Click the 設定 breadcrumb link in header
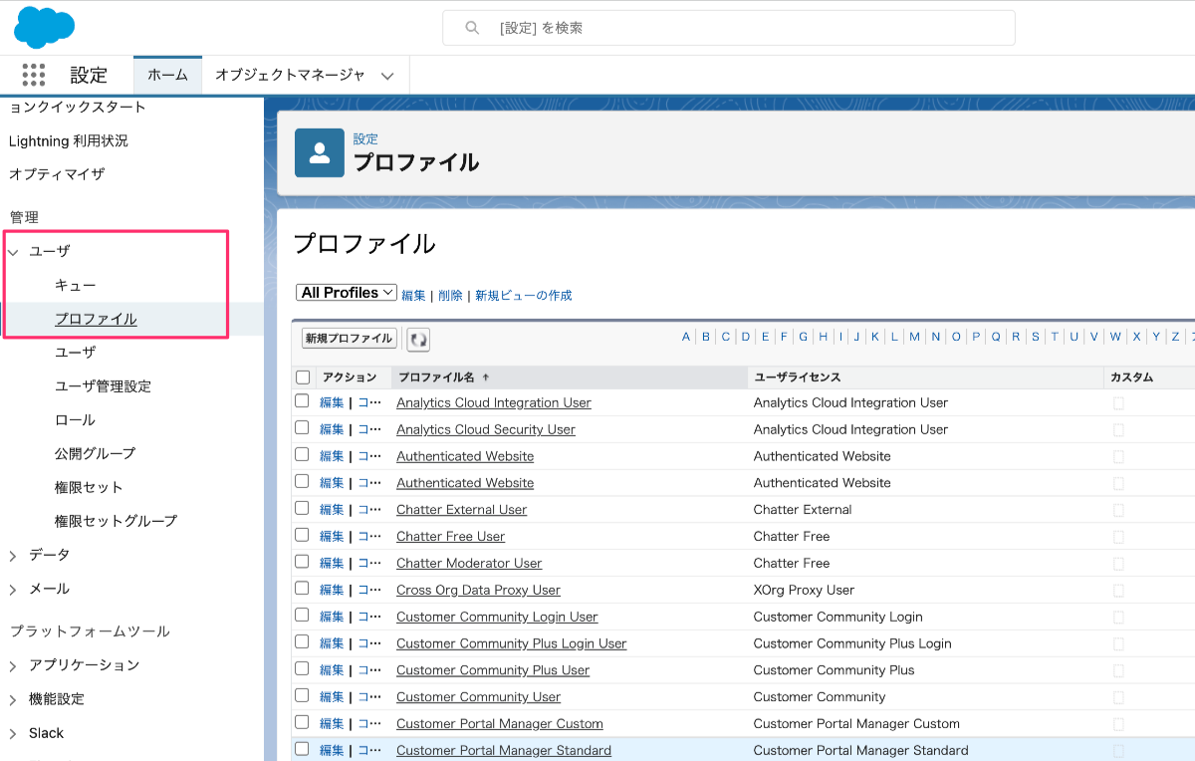 coord(365,138)
